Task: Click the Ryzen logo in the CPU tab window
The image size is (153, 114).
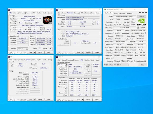Action: [47, 20]
